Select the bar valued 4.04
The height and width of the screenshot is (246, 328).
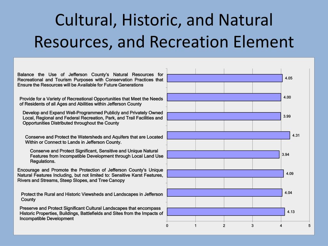tap(225, 193)
